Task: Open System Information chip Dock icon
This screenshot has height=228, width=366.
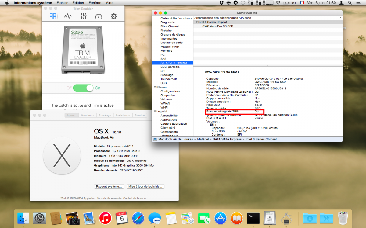Action: click(x=286, y=218)
